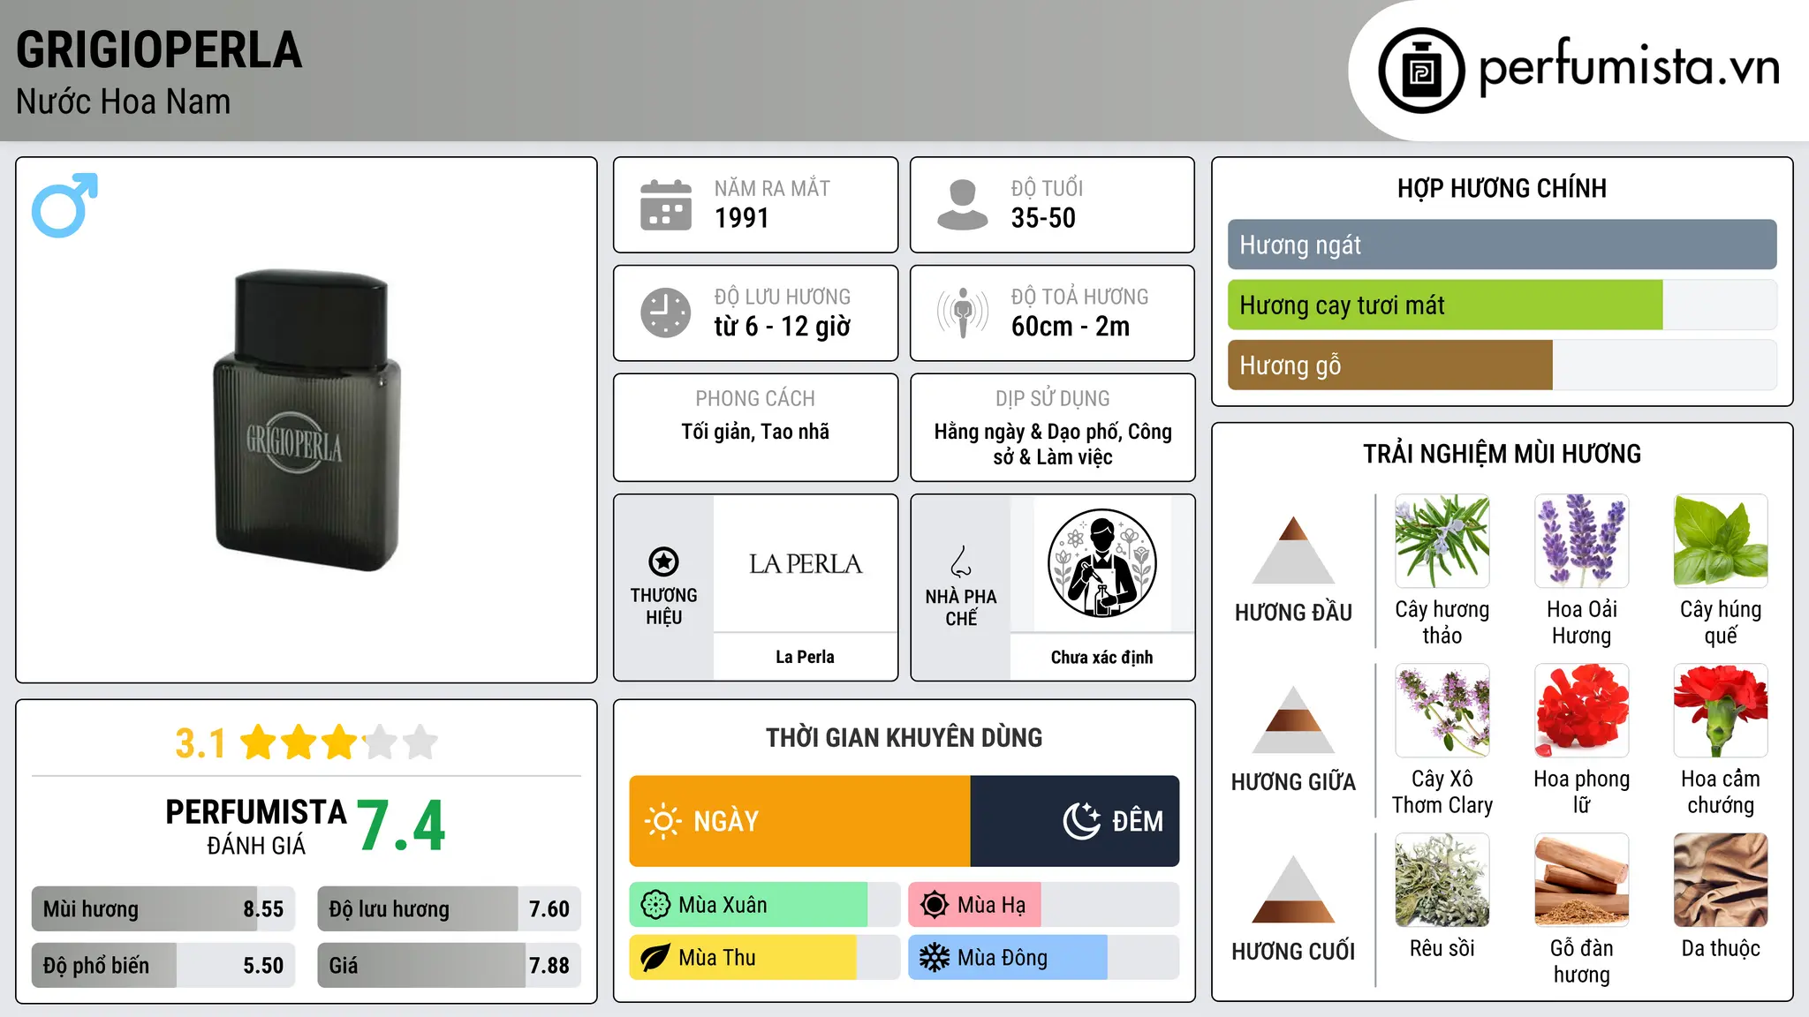Click the moon icon in the Đêm bar
This screenshot has height=1017, width=1809.
coord(1081,821)
